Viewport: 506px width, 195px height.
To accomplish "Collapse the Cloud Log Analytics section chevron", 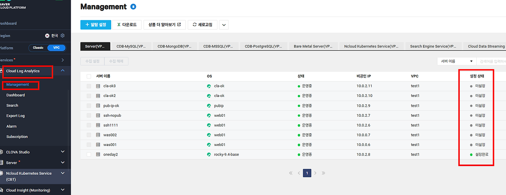I will [x=63, y=71].
